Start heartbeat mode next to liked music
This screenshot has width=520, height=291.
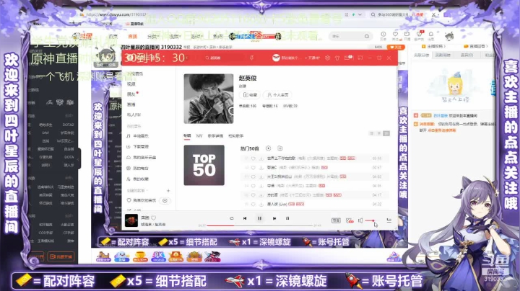[165, 201]
